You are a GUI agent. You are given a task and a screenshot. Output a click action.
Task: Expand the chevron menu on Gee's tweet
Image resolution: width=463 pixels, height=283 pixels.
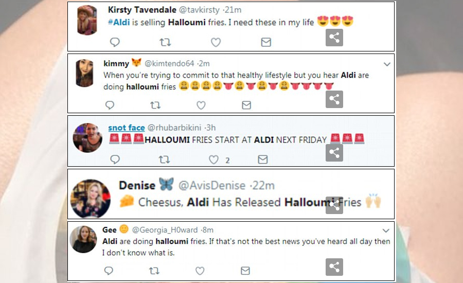point(386,231)
